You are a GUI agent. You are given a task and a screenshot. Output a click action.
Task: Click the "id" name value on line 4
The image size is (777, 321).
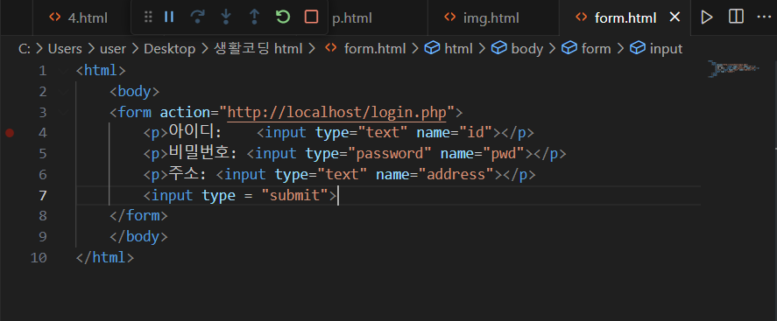tap(475, 133)
